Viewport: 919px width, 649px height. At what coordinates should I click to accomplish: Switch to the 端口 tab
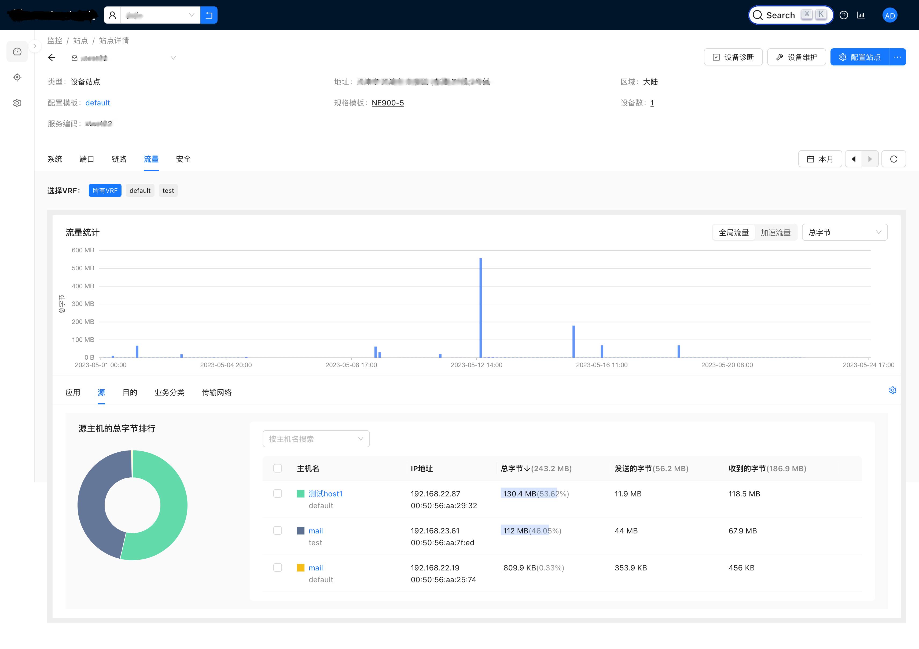click(86, 159)
